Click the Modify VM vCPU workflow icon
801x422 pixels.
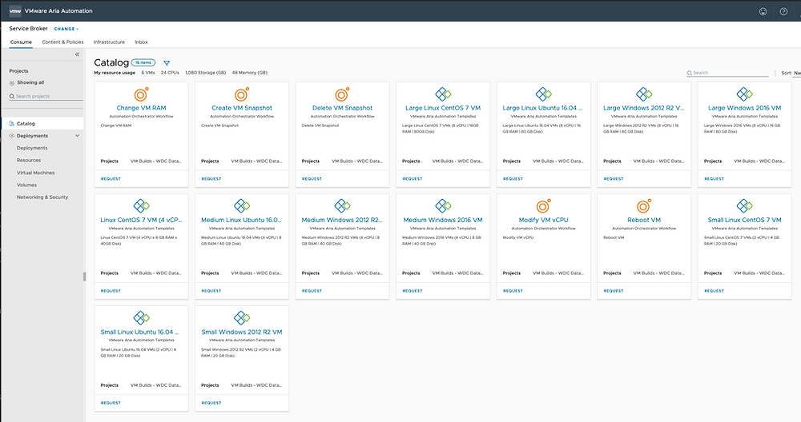(x=544, y=206)
